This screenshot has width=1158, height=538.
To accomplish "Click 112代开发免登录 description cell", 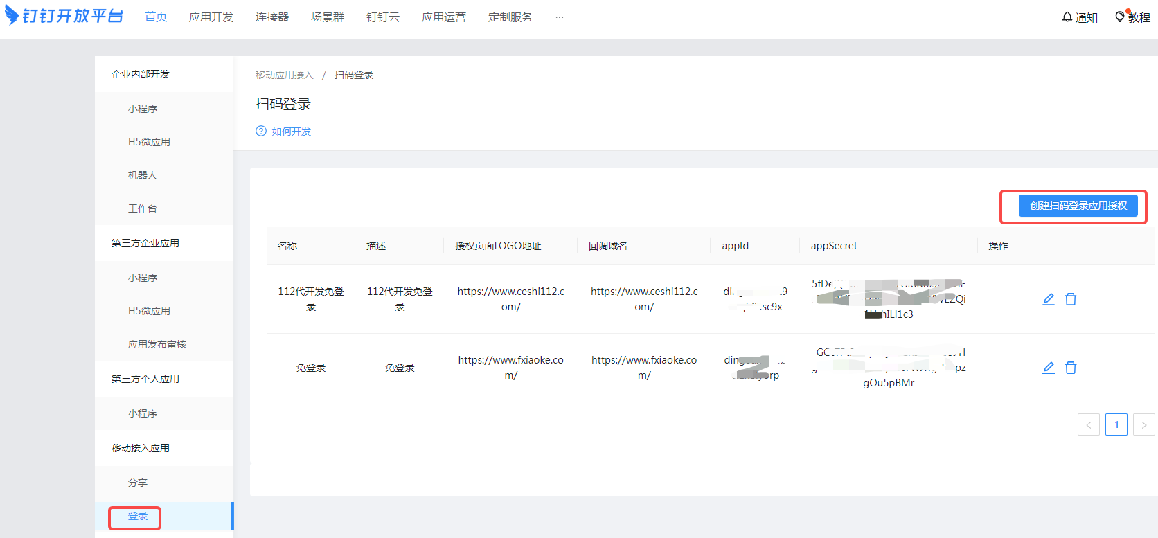I will pos(400,299).
